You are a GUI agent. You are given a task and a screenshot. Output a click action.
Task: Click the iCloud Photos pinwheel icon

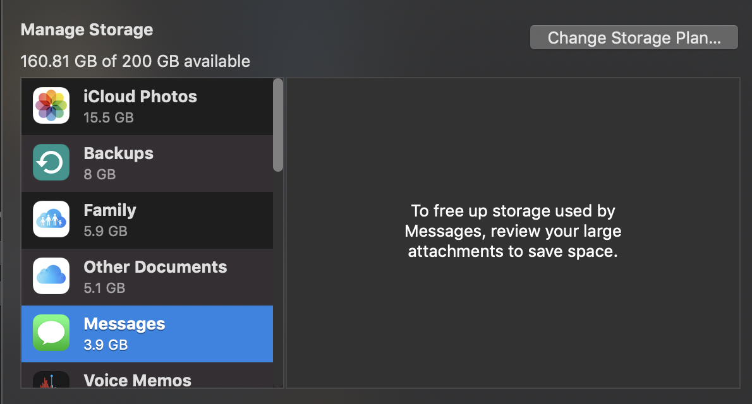point(51,106)
